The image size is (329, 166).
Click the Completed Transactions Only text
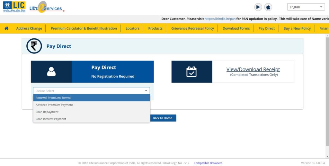click(254, 75)
